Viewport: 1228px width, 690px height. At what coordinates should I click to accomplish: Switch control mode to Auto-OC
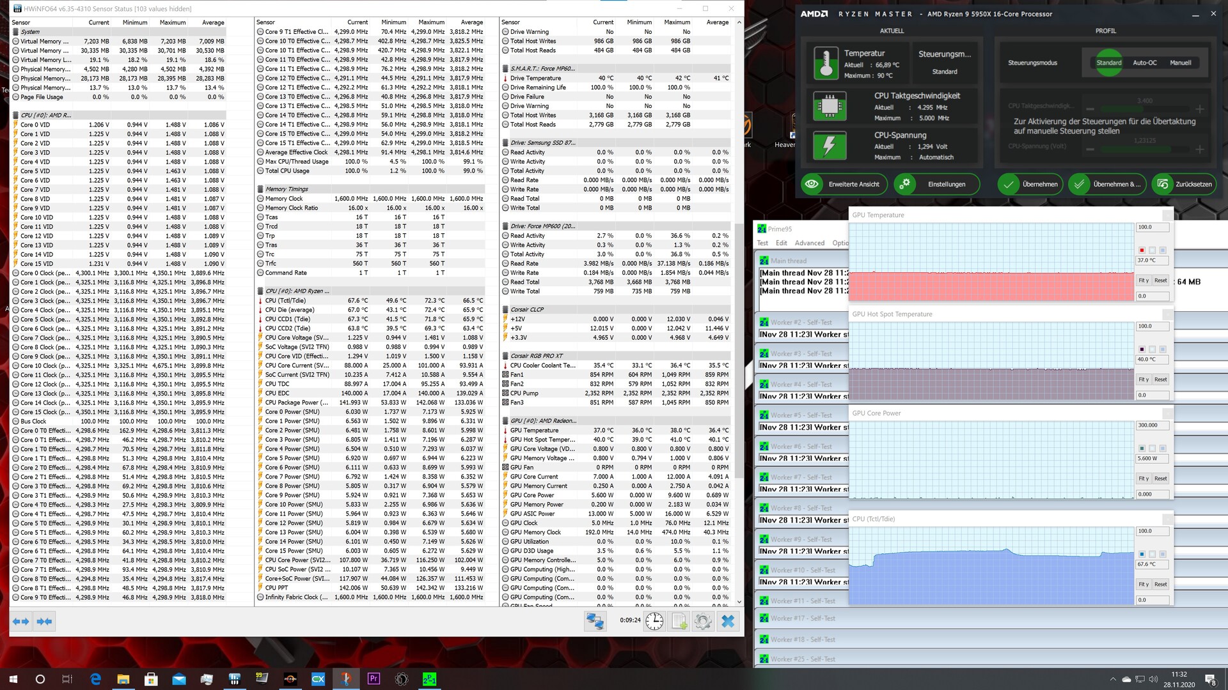click(1144, 63)
